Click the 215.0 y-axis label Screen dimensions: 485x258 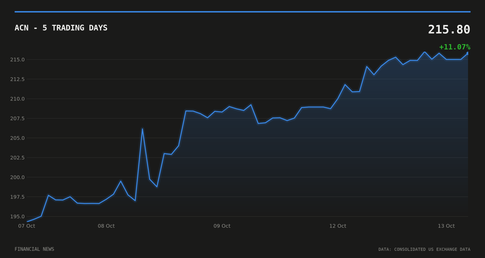point(17,60)
